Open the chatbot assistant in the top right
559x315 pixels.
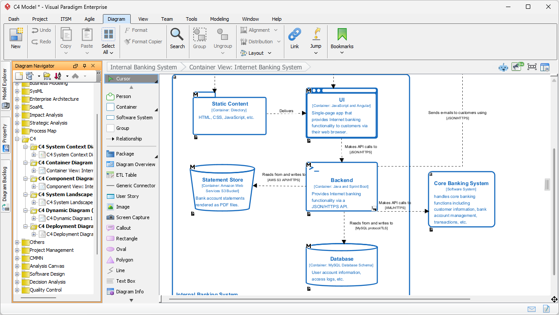503,67
